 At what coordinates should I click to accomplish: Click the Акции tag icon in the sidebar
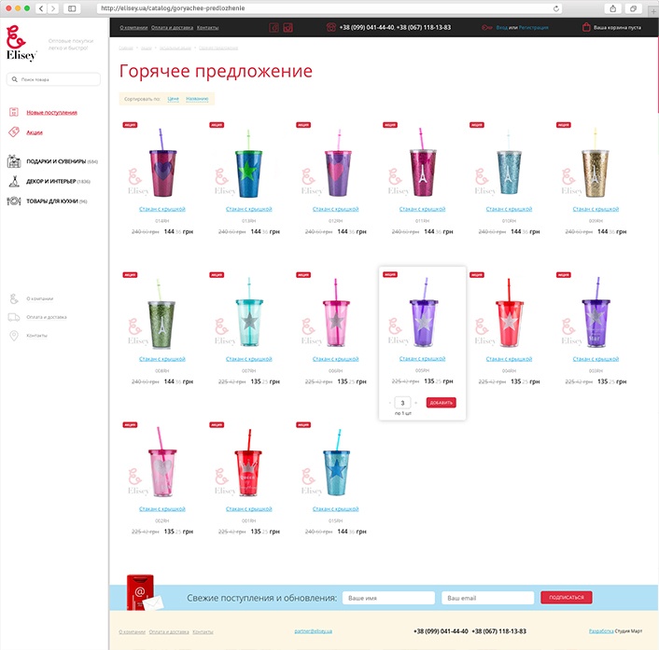point(14,131)
